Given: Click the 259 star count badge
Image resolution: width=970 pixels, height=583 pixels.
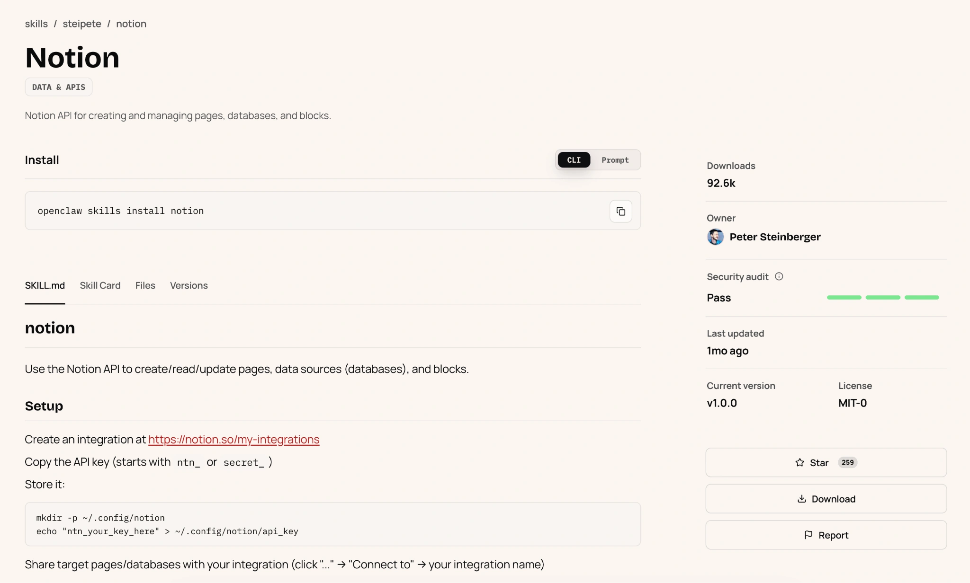Looking at the screenshot, I should click(847, 462).
